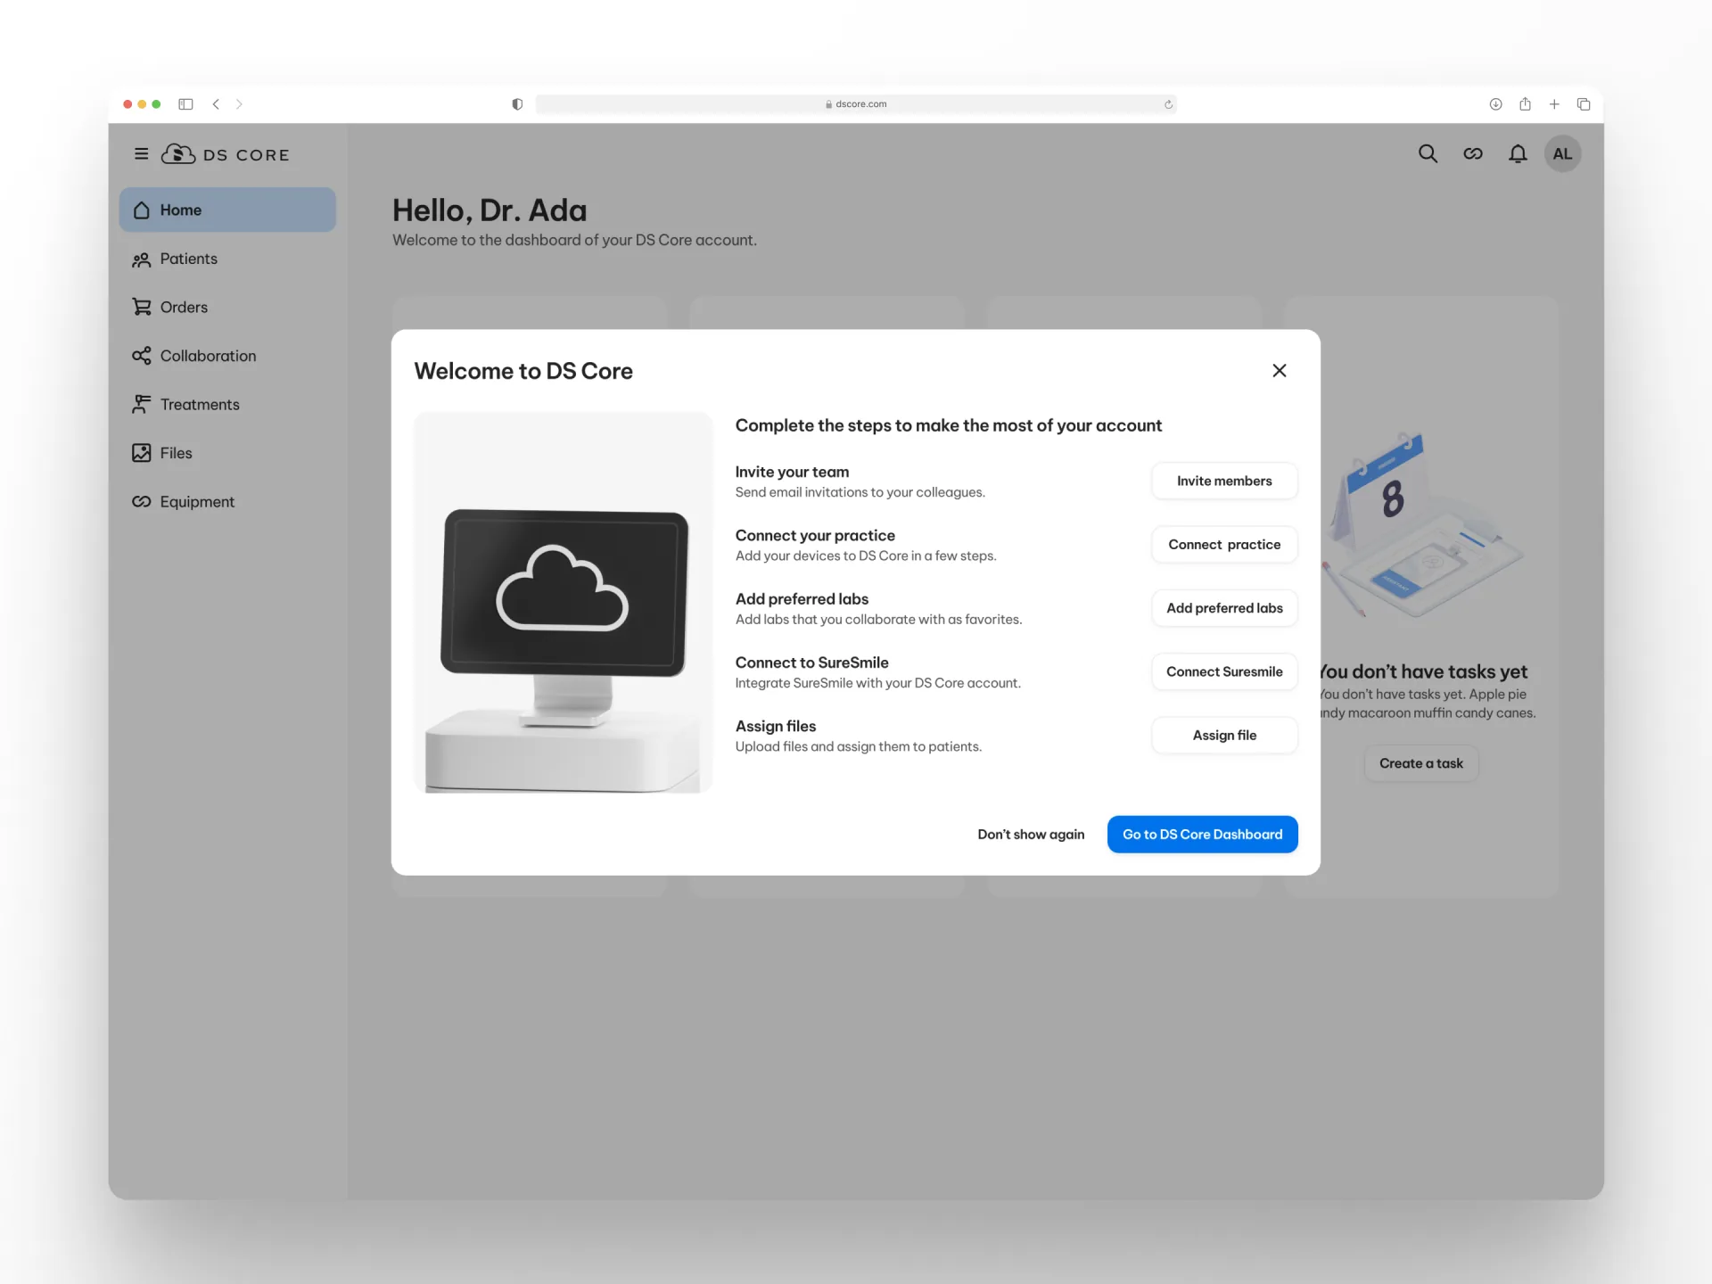The width and height of the screenshot is (1712, 1284).
Task: Click Assign file button
Action: pos(1224,736)
